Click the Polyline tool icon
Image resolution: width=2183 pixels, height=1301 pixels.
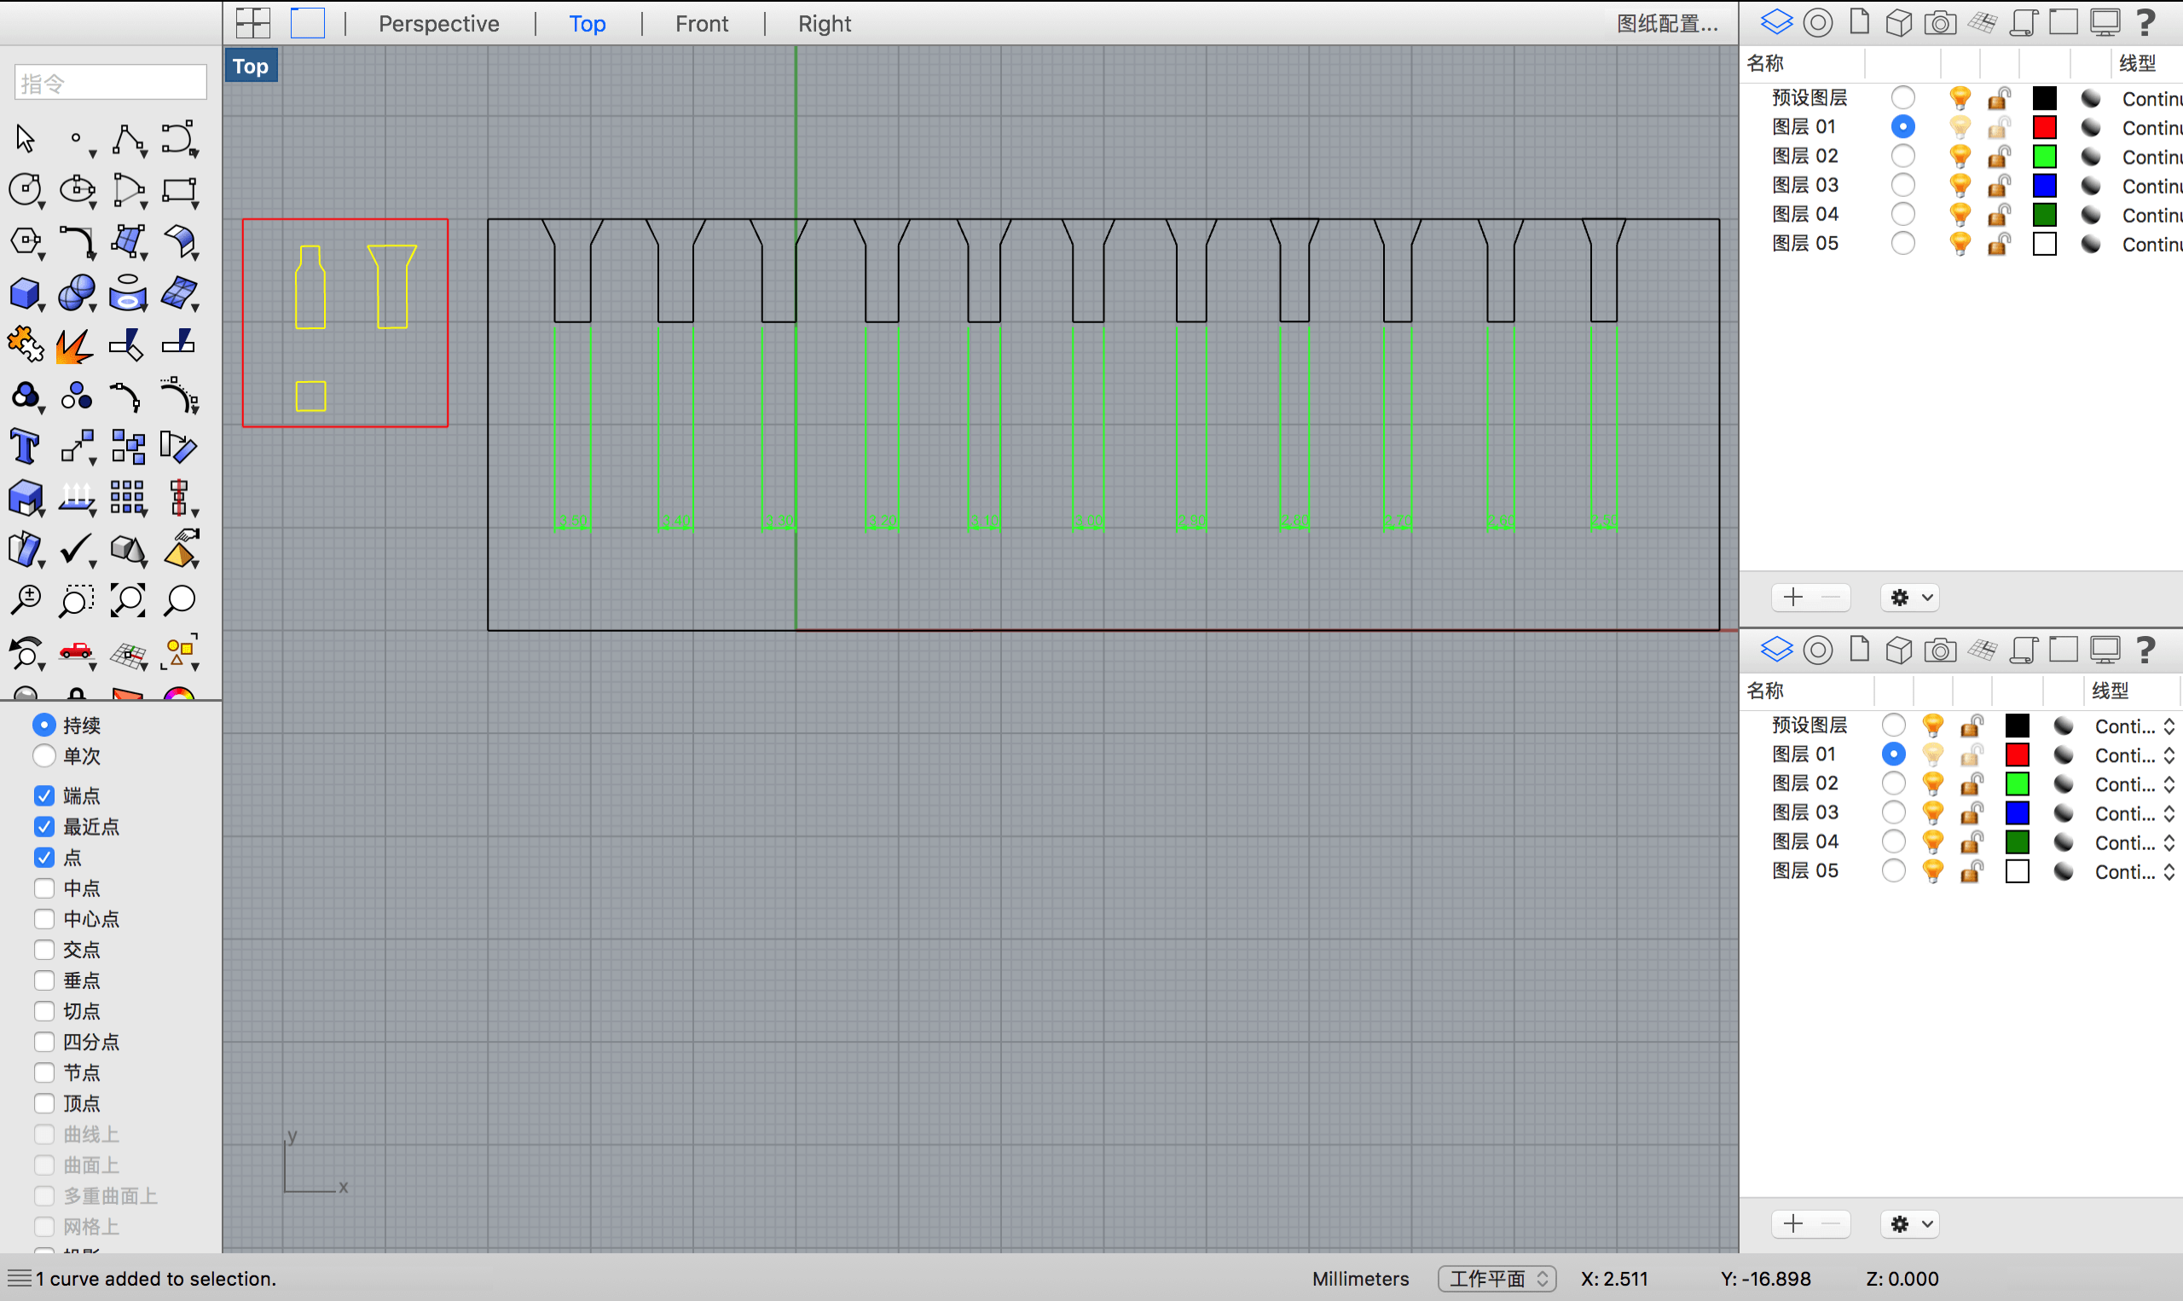pyautogui.click(x=128, y=140)
